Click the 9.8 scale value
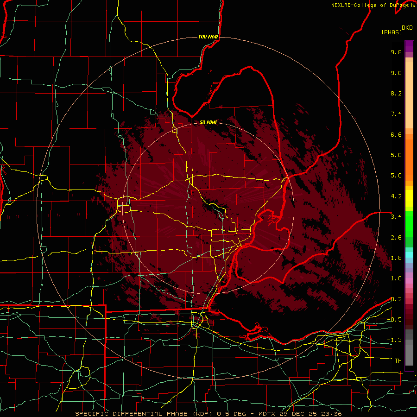417x417 pixels. coord(396,52)
